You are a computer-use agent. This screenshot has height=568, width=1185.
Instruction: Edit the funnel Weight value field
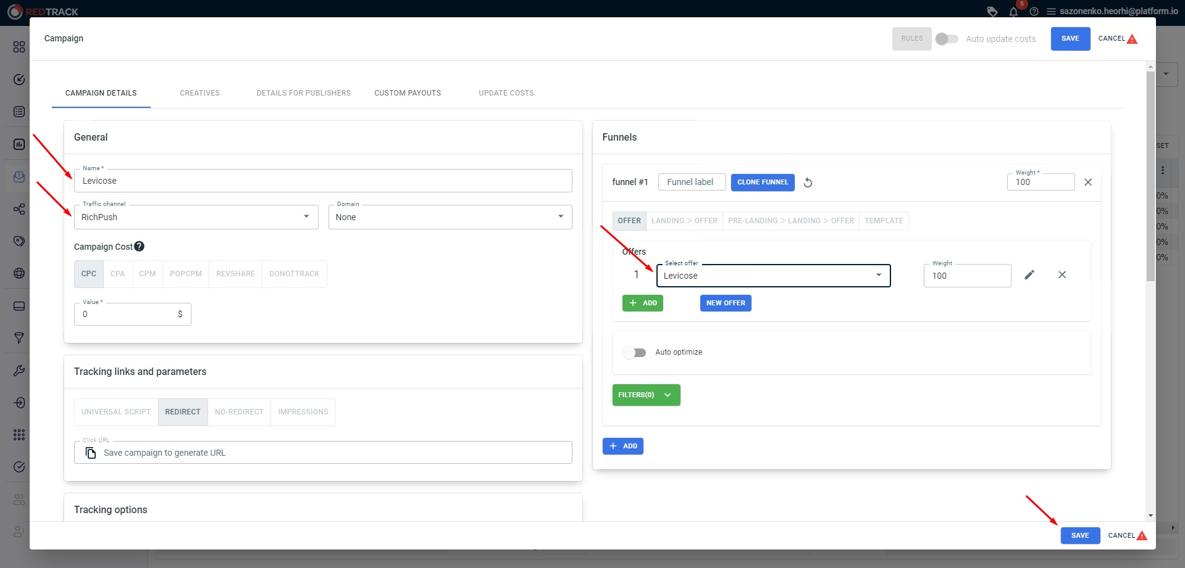coord(1040,182)
